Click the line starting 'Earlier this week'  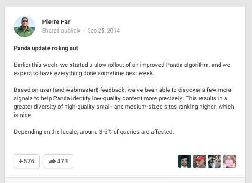coord(122,65)
